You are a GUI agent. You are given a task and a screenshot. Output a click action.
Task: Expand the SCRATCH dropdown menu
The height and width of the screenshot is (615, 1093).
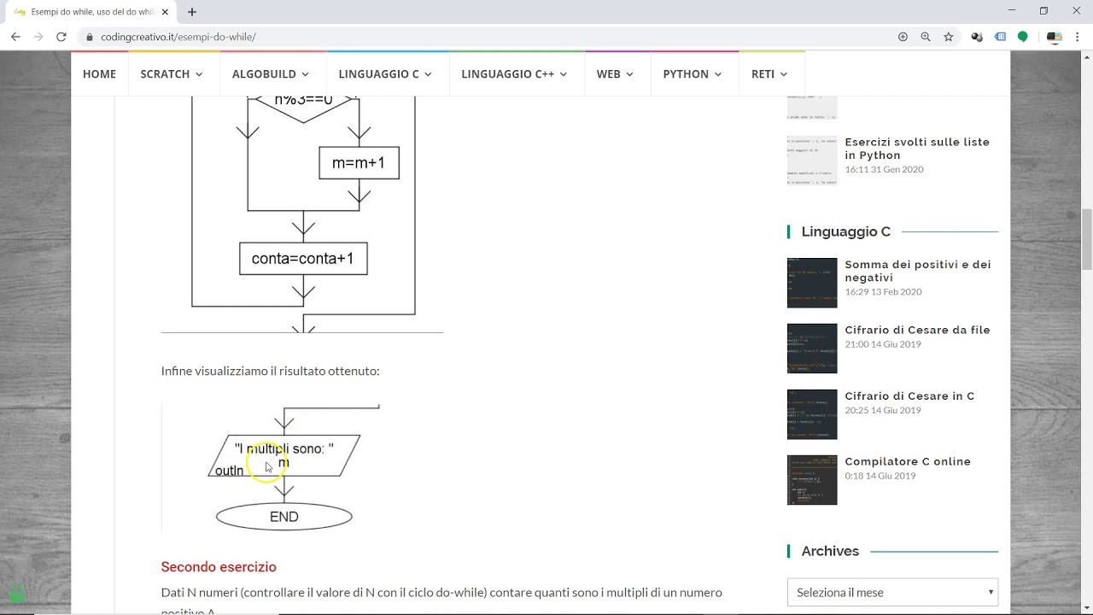pos(172,74)
